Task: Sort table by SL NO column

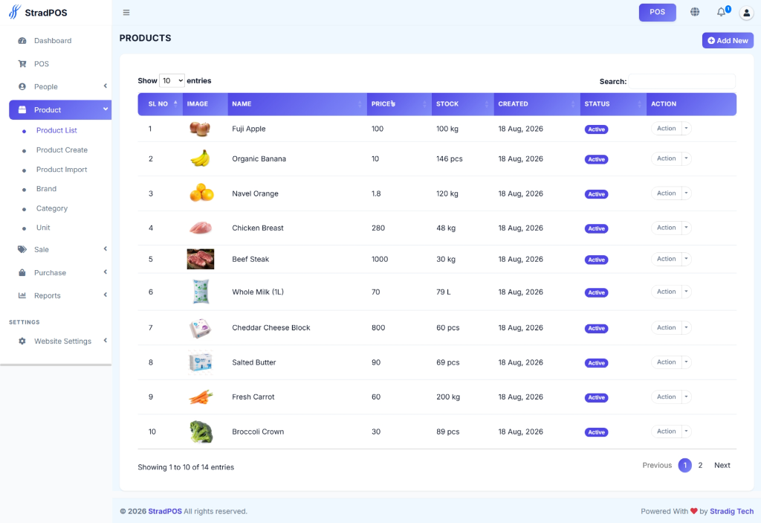Action: pyautogui.click(x=161, y=104)
